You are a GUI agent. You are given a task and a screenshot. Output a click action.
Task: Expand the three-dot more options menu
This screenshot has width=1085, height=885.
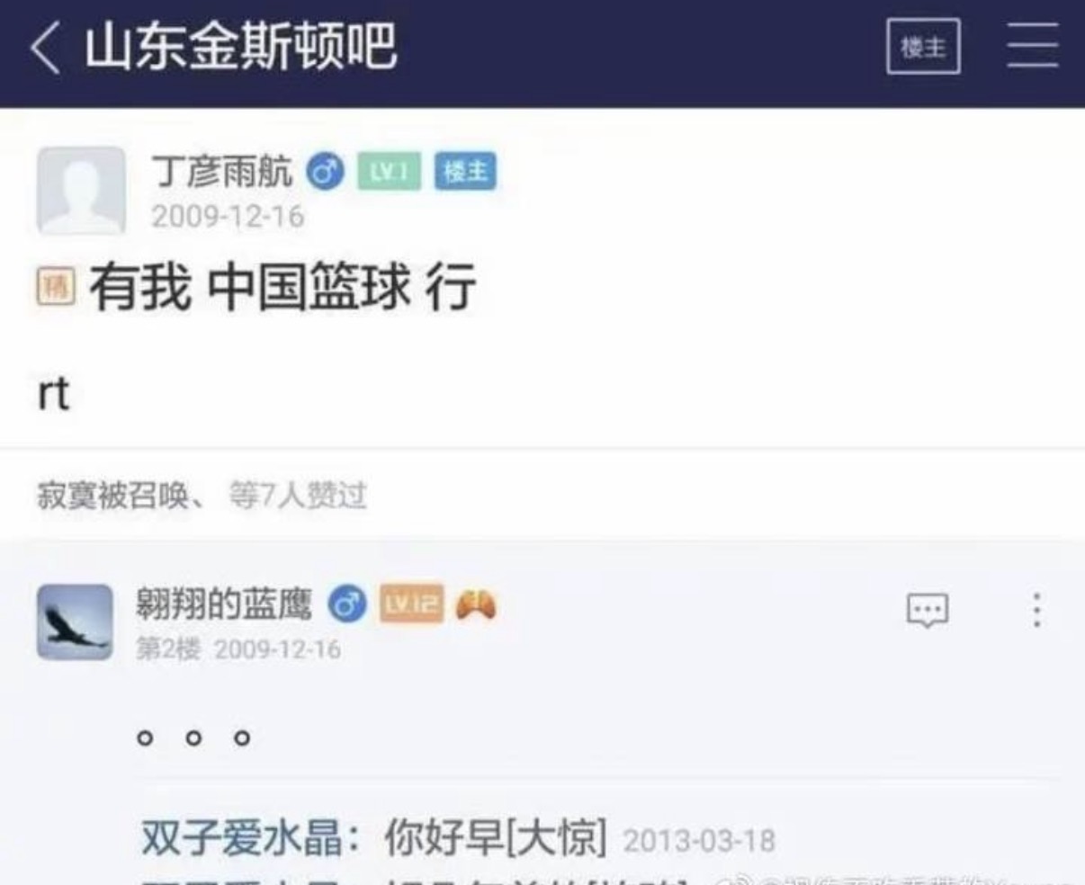(1037, 610)
